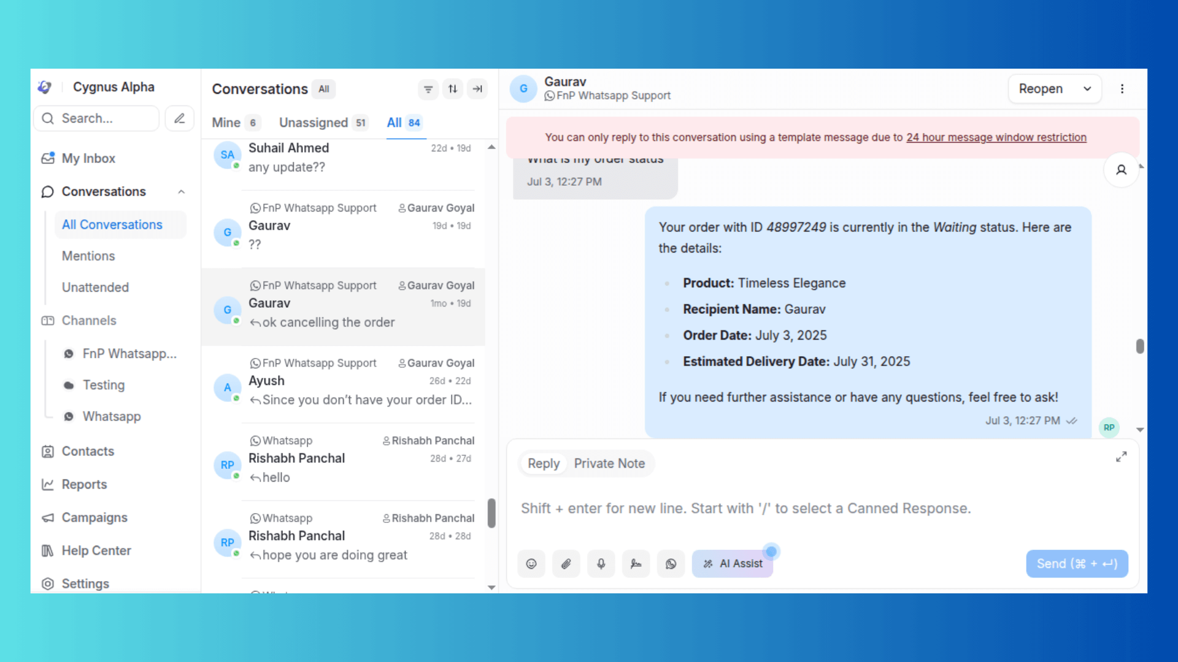Screen dimensions: 1178x662
Task: Click the conversation list scroll-down arrow
Action: pos(491,587)
